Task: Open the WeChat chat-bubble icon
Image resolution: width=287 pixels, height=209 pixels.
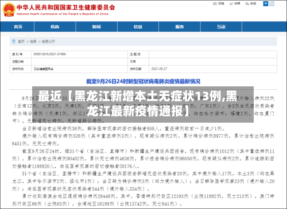Action: click(x=247, y=3)
